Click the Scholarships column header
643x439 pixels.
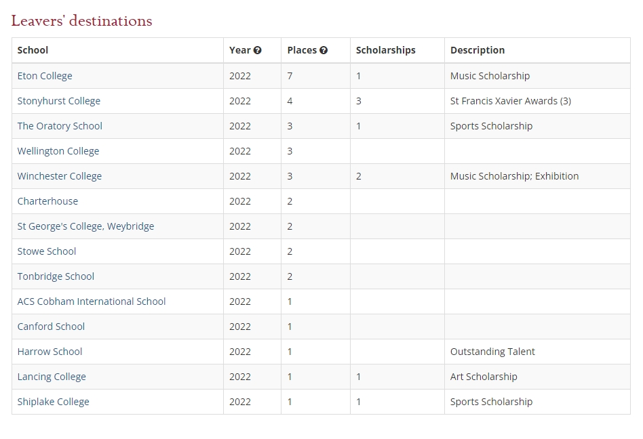(385, 50)
